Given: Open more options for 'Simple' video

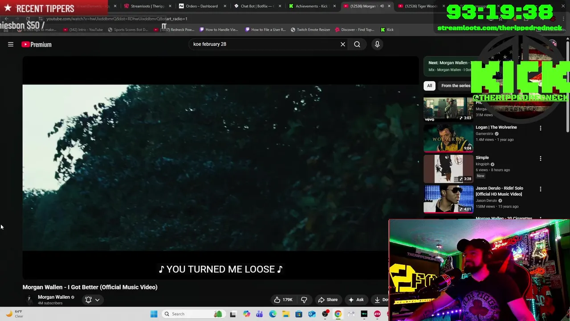Looking at the screenshot, I should point(541,158).
